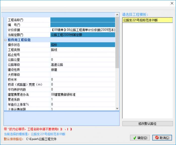
Task: Select the 当前定额 value 公路工程2008预算定额
Action: (83, 35)
